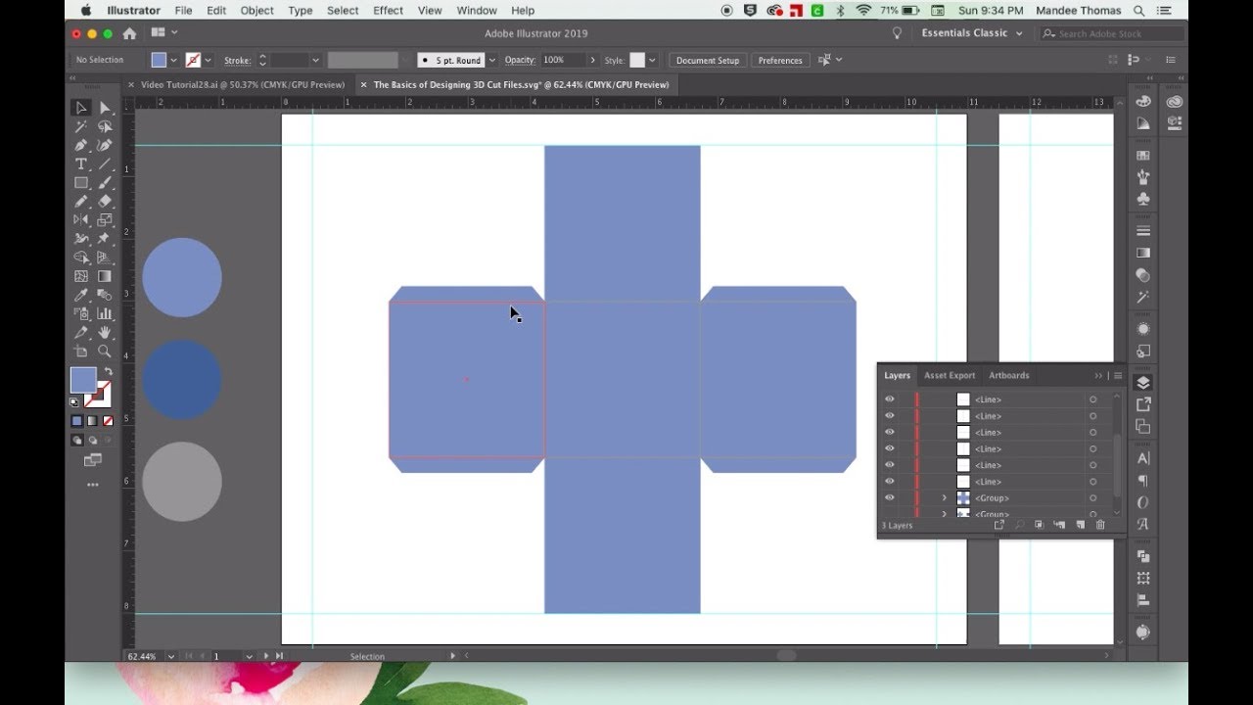Hide the first fully visible <Group> row
Screen dimensions: 1253x705
[x=890, y=497]
